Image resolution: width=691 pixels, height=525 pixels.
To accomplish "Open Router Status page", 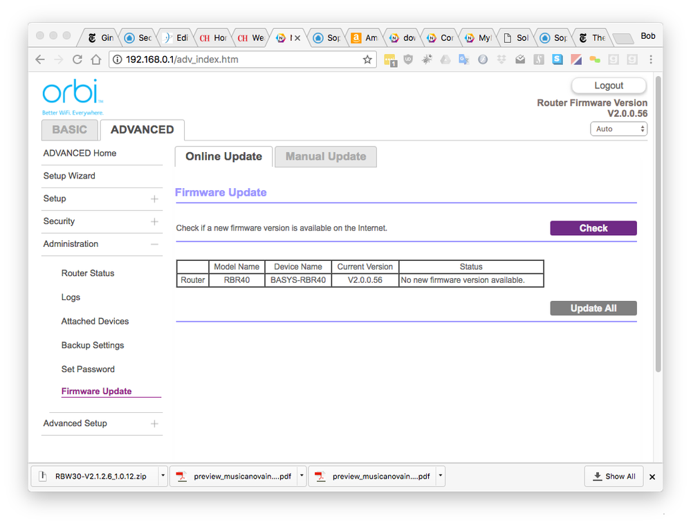I will click(x=88, y=273).
